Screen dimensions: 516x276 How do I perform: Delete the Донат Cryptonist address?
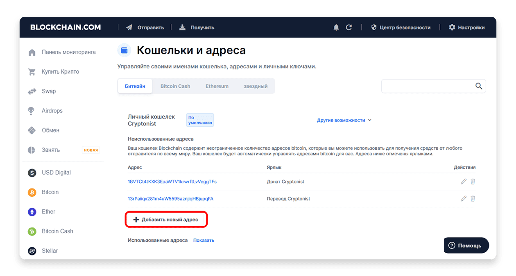[x=473, y=182]
